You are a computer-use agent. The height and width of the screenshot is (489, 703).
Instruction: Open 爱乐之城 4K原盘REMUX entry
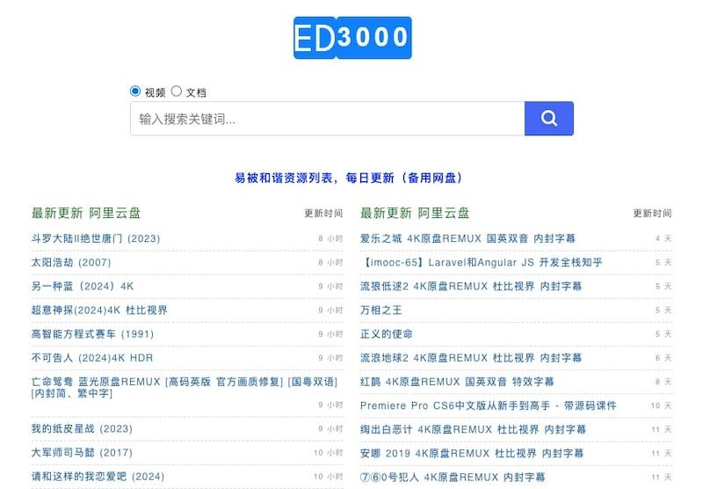[467, 238]
